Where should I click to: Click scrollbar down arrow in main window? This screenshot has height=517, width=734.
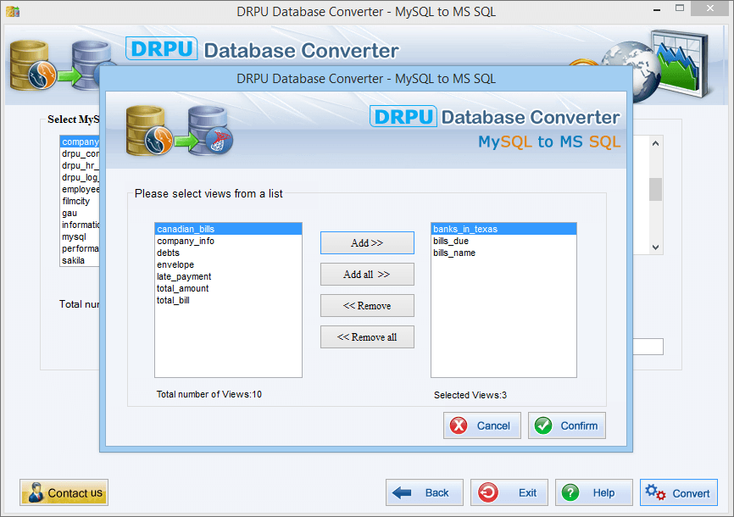click(655, 247)
